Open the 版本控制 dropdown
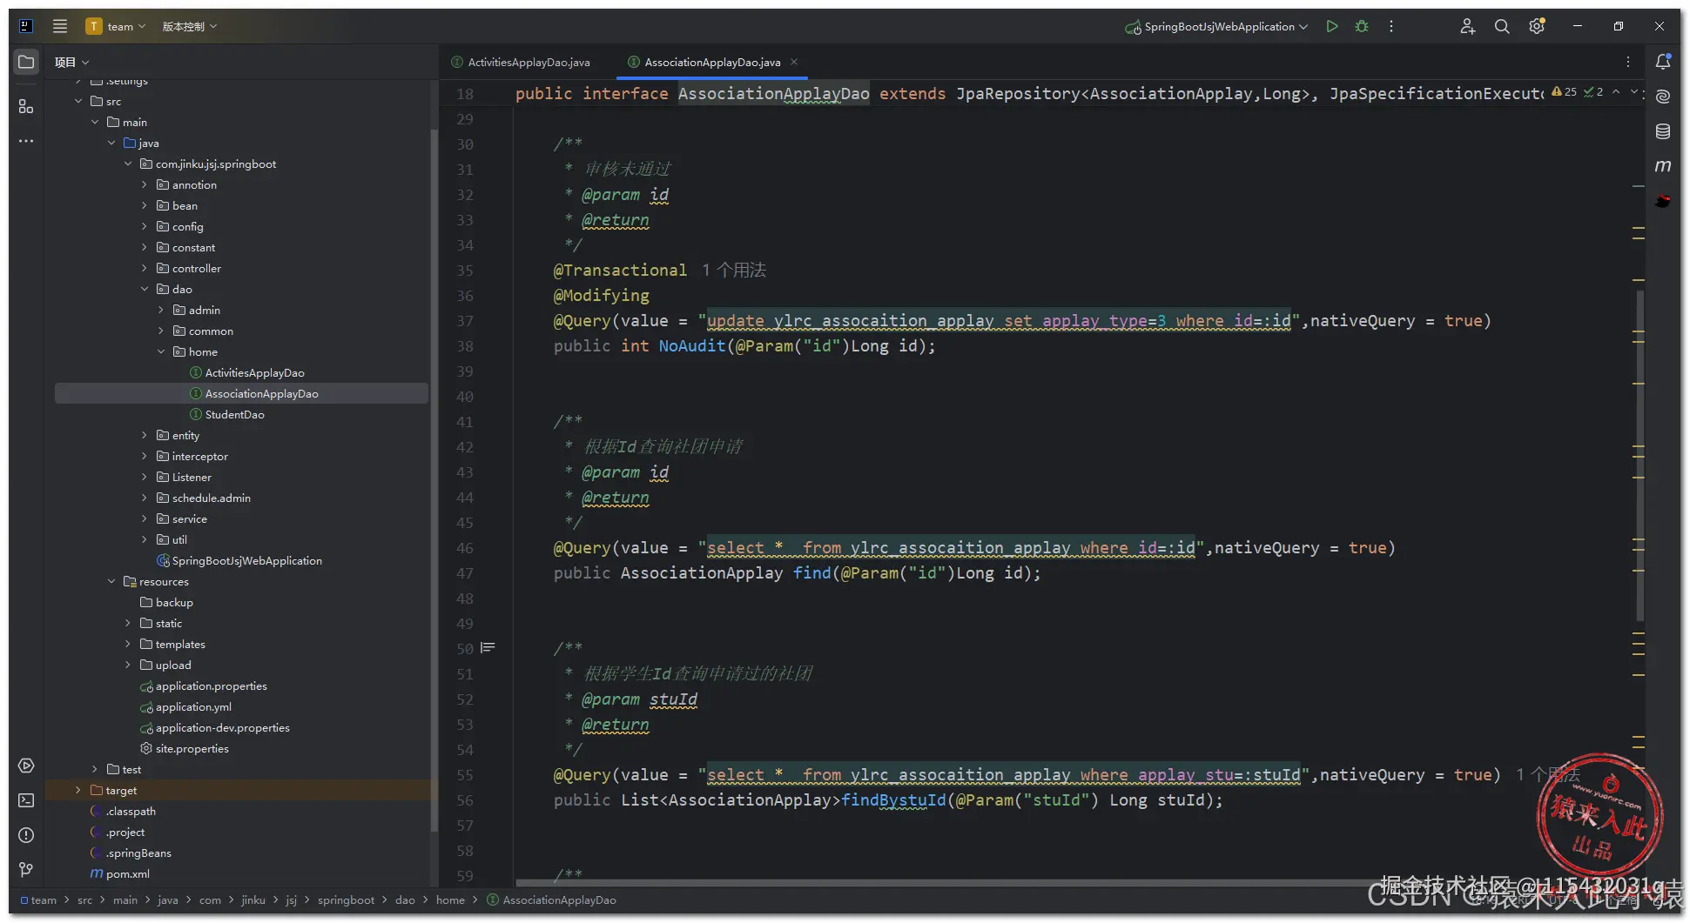Viewport: 1690px width, 923px height. point(190,26)
